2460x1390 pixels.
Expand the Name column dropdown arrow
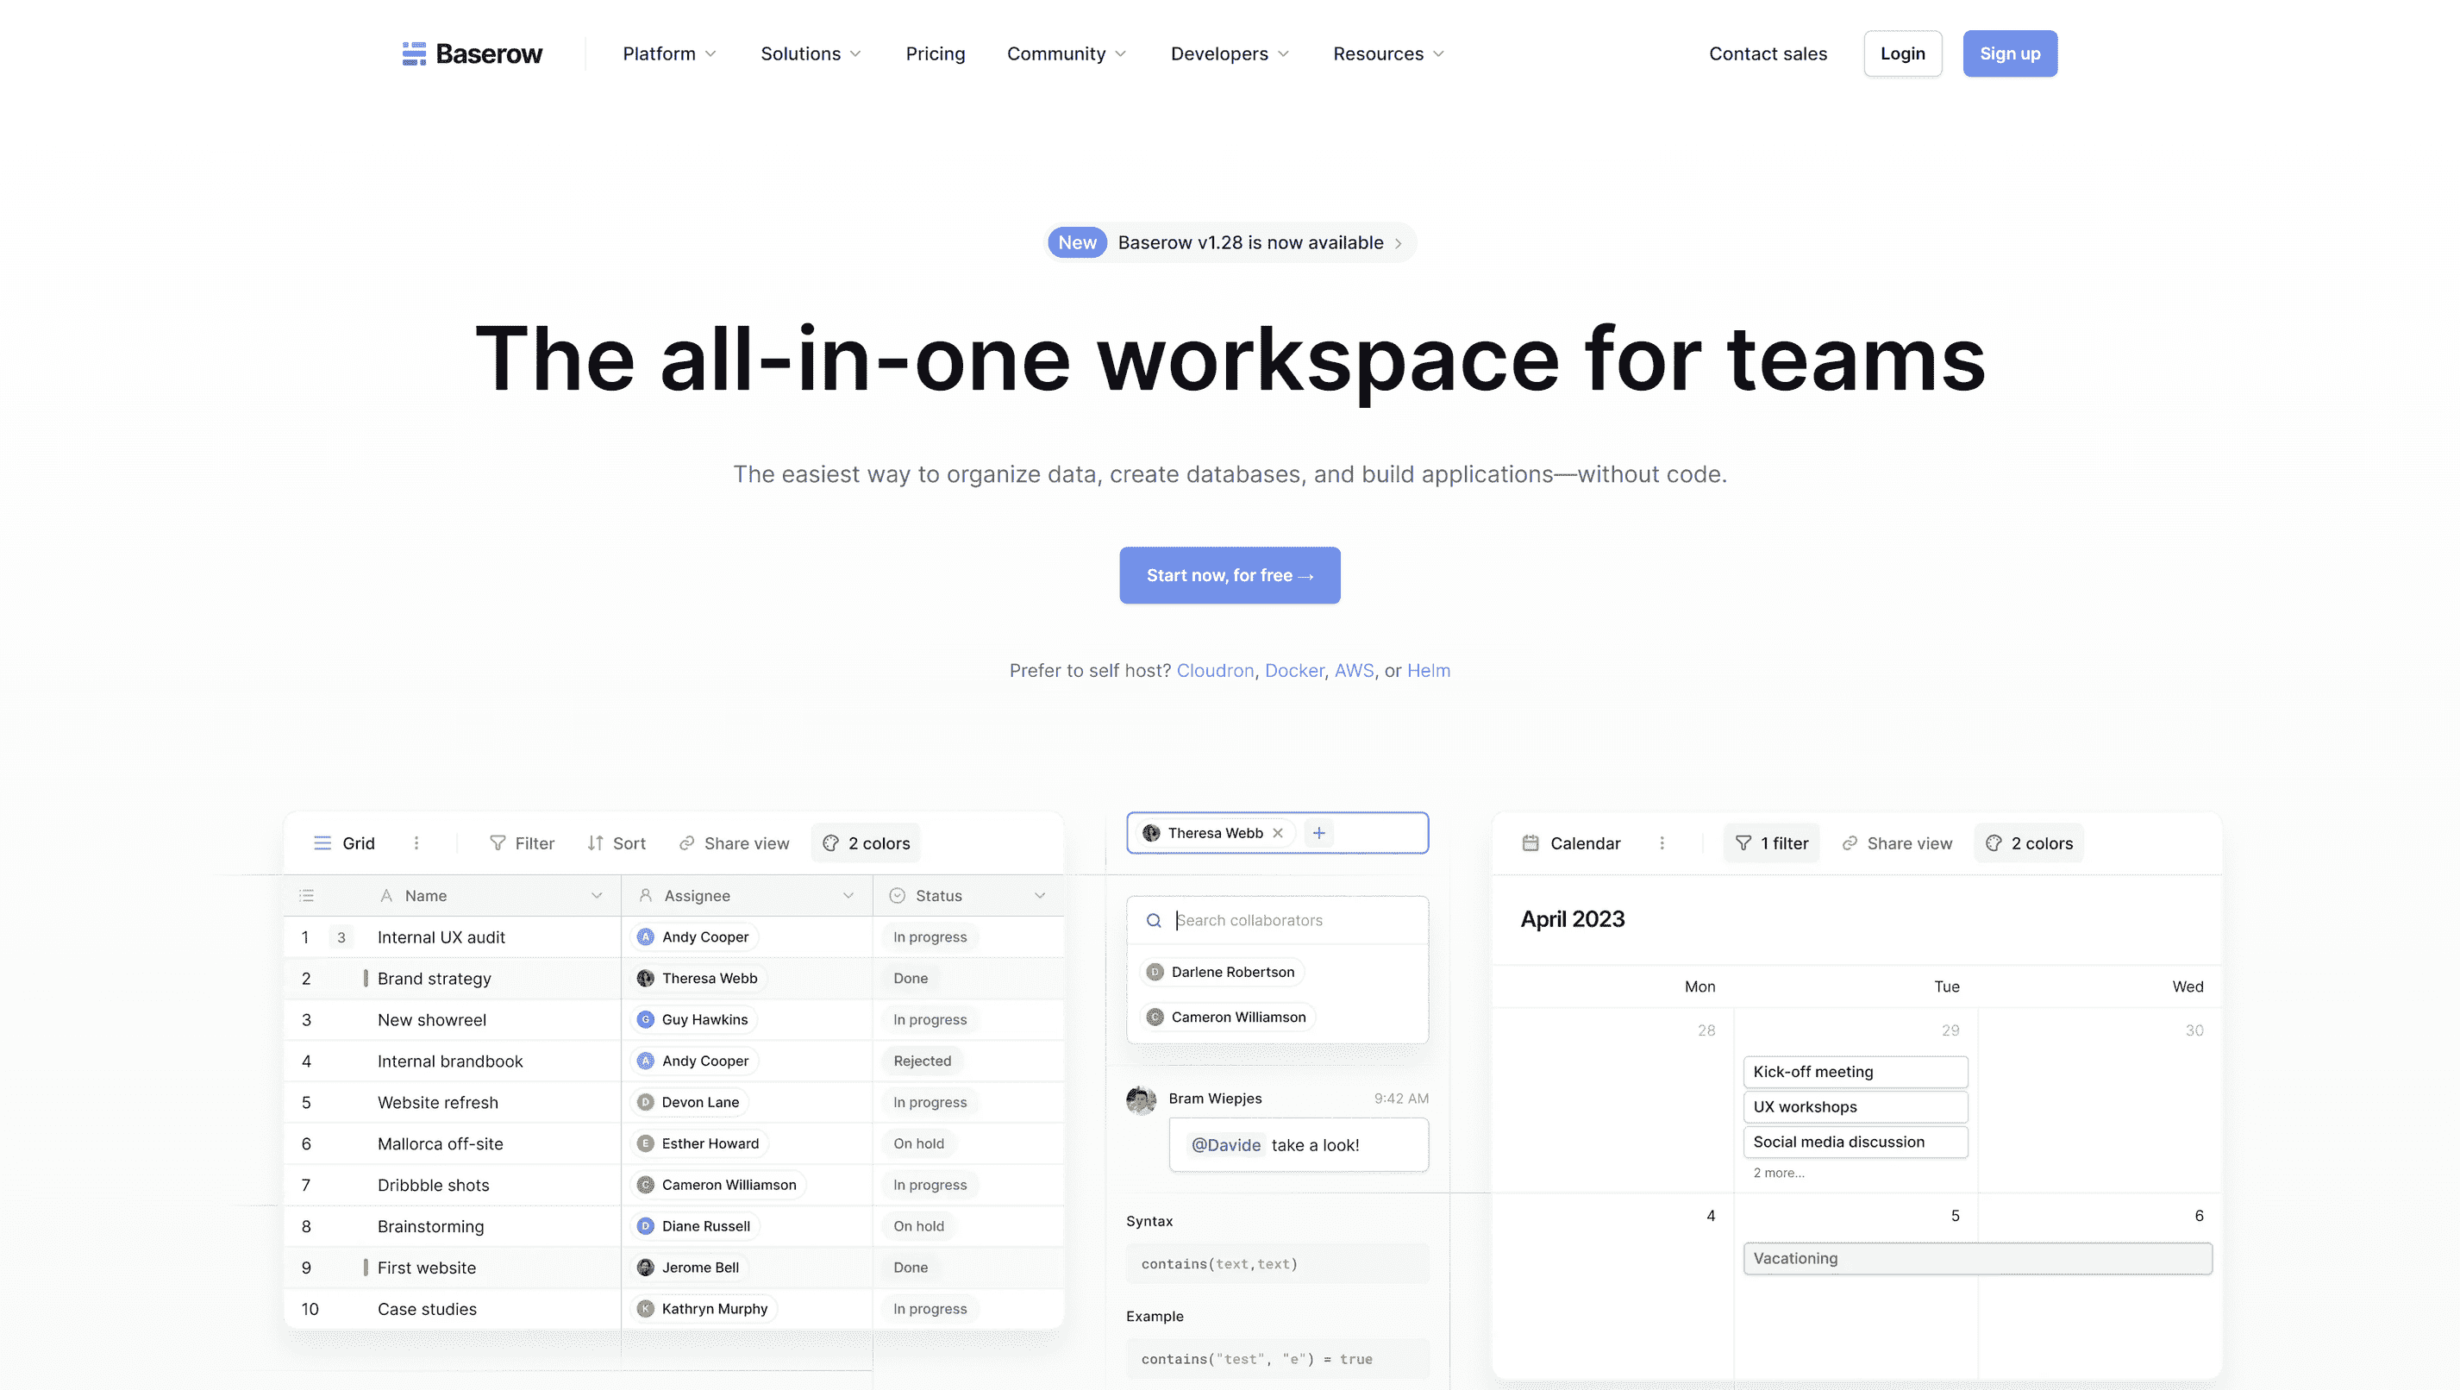[597, 895]
